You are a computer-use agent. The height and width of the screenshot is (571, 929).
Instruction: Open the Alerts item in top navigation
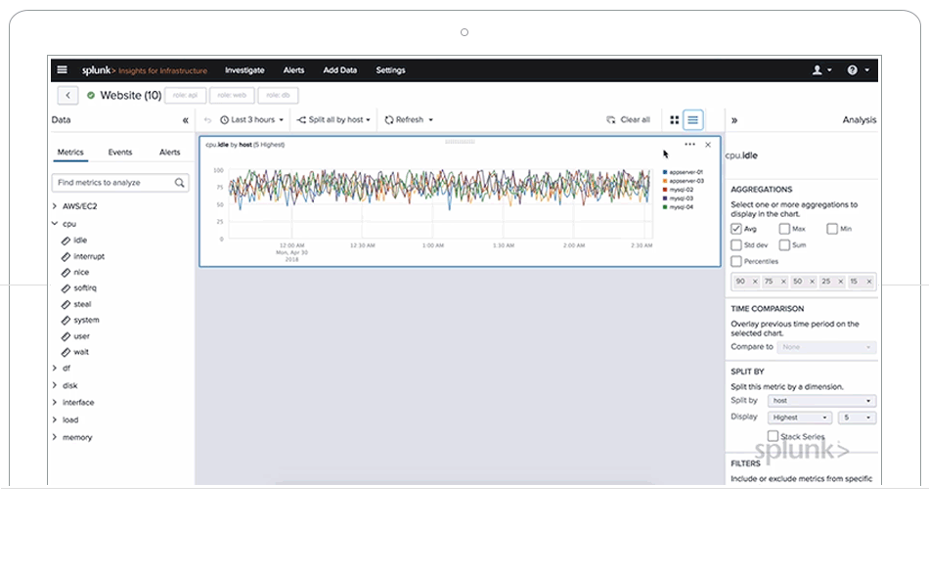pos(294,69)
